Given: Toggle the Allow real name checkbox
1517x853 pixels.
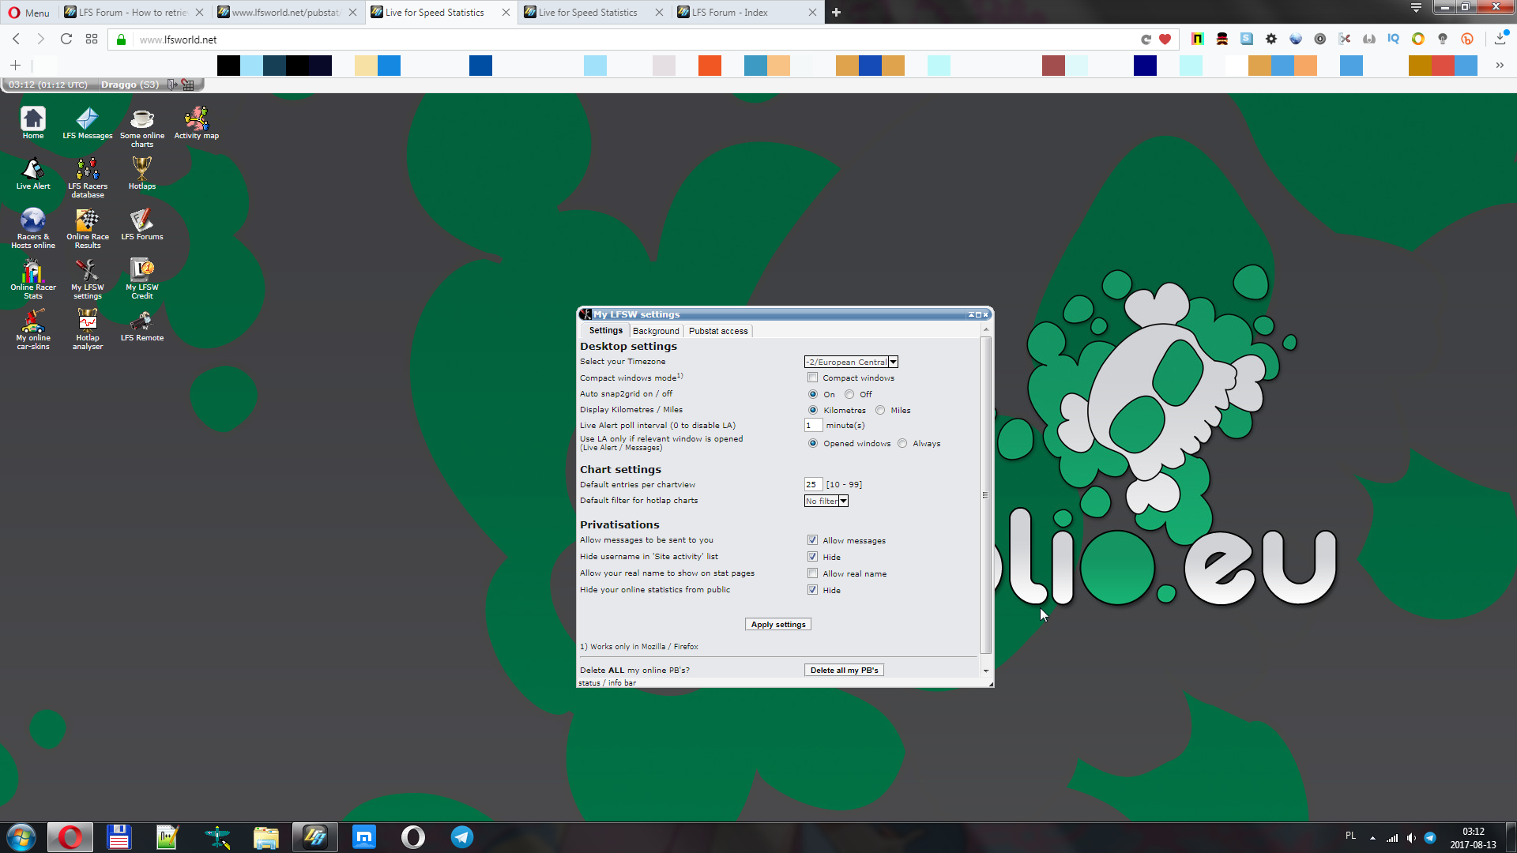Looking at the screenshot, I should [x=812, y=573].
